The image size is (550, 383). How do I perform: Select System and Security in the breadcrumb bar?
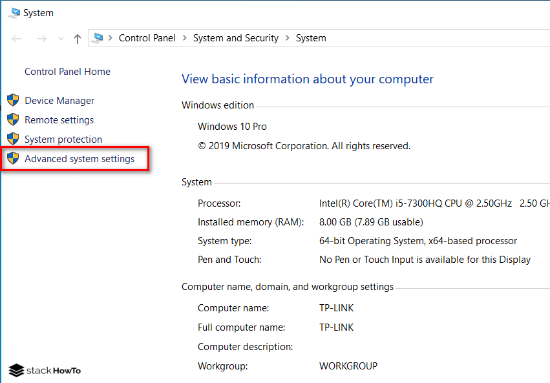[235, 38]
